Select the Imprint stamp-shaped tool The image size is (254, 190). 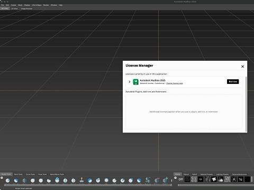coord(81,180)
